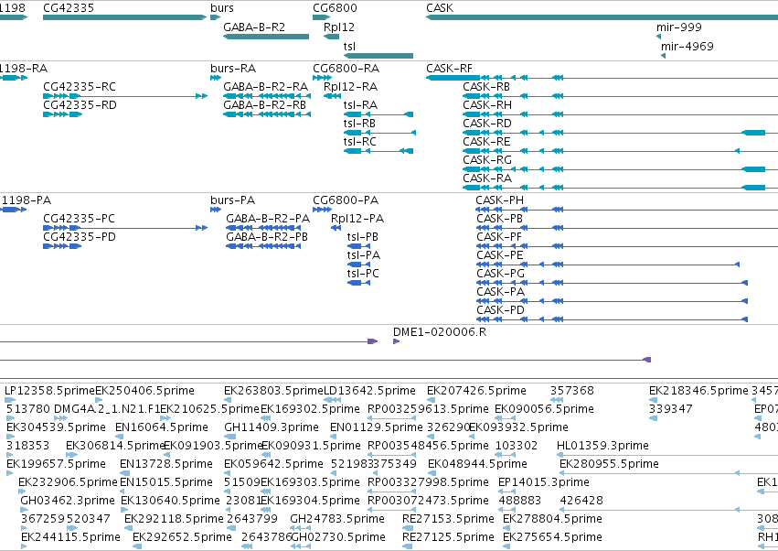The width and height of the screenshot is (778, 551).
Task: Select the CASK gene label
Action: [x=440, y=8]
